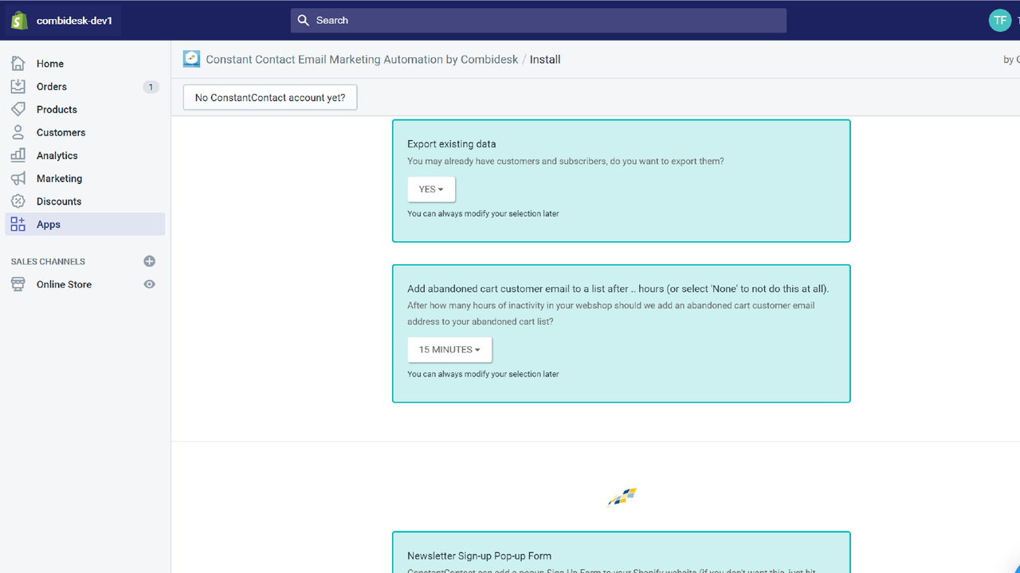Click Newsletter Sign-up Pop-up Form heading
1020x573 pixels.
click(479, 556)
